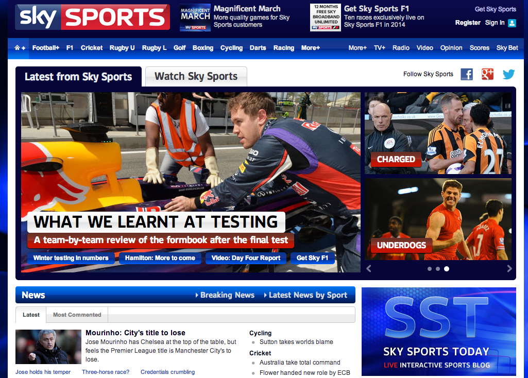
Task: Click the Register link
Action: pyautogui.click(x=468, y=23)
